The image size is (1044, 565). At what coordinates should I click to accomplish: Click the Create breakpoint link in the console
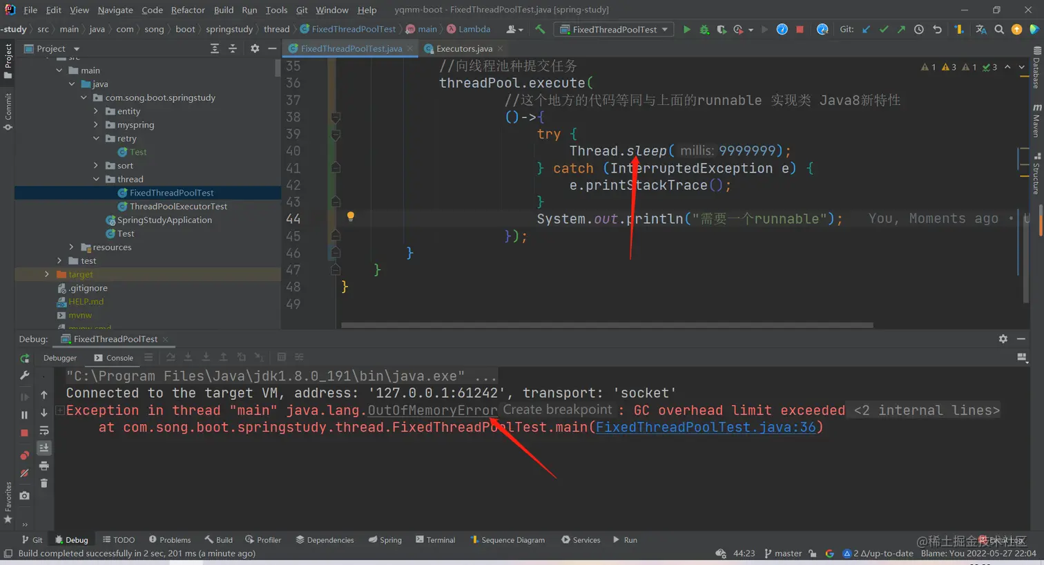click(557, 410)
